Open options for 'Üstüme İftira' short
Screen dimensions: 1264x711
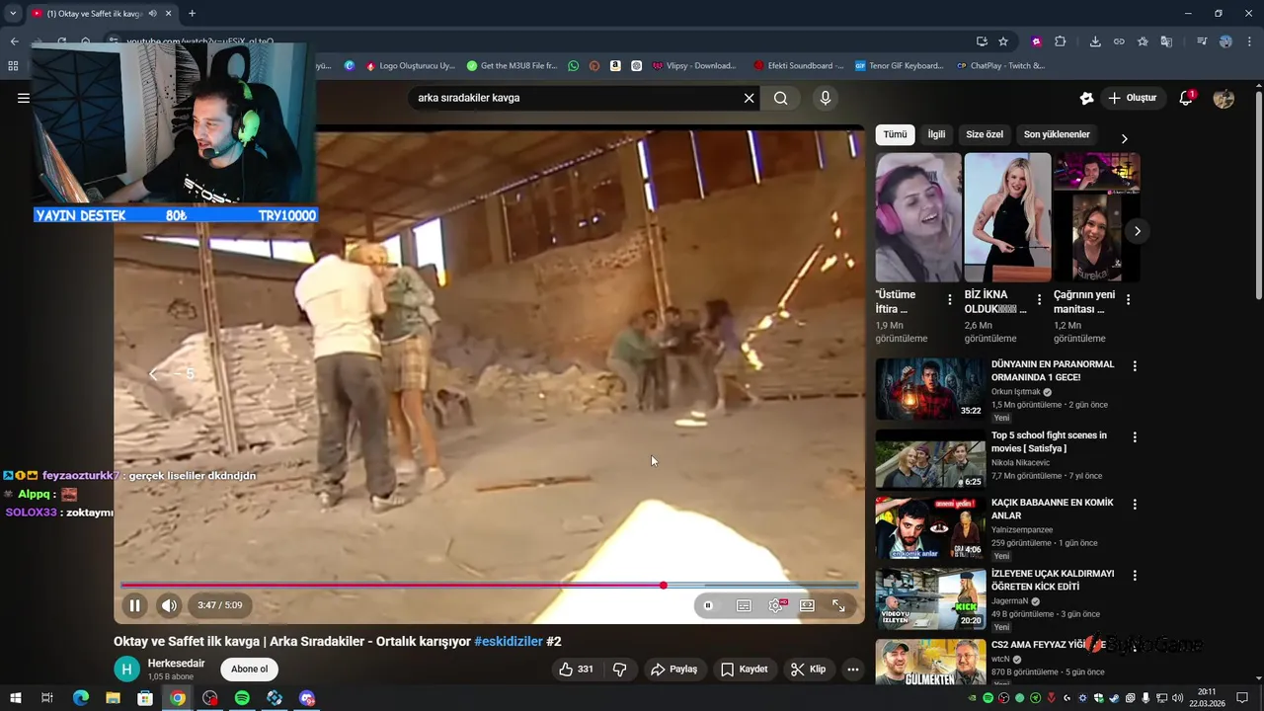(950, 299)
